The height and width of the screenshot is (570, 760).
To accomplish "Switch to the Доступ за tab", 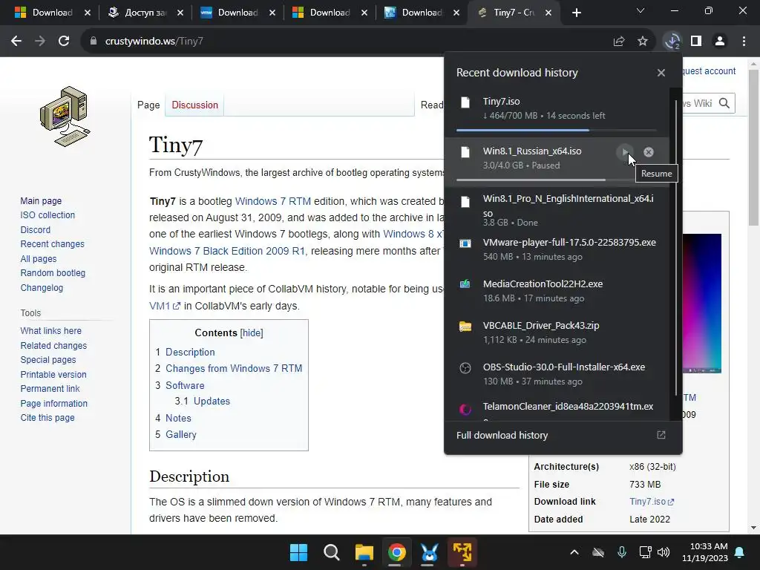I will [x=145, y=13].
